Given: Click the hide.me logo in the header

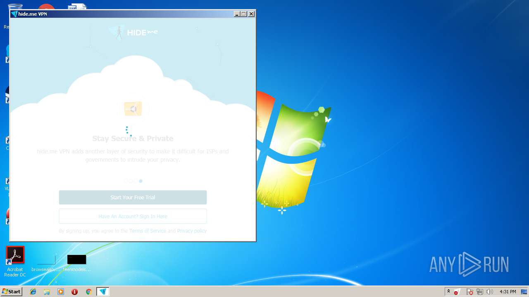Looking at the screenshot, I should pyautogui.click(x=133, y=32).
